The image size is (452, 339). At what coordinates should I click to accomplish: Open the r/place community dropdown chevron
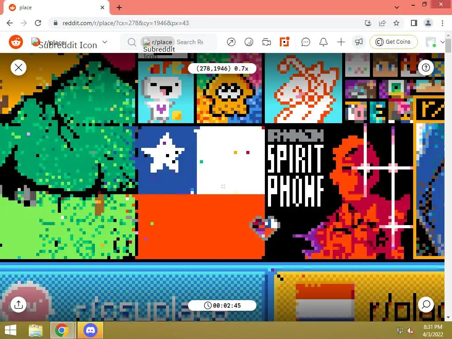105,42
